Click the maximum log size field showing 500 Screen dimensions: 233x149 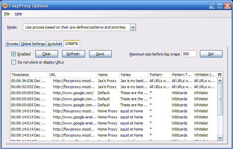(189, 54)
